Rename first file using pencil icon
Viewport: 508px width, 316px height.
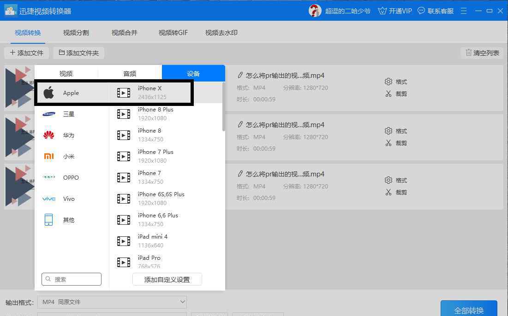click(x=240, y=76)
